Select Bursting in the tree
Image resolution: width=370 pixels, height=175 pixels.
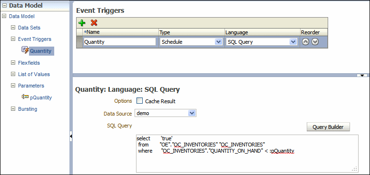tap(28, 109)
